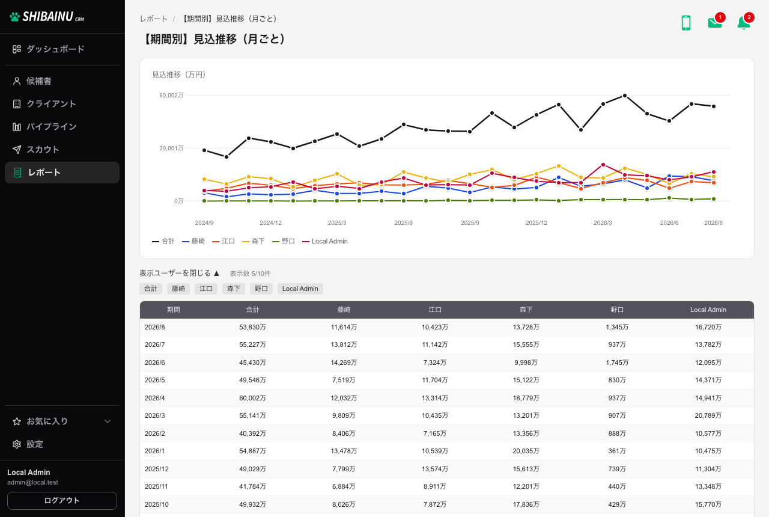Click the 森下 column header
This screenshot has height=517, width=769.
tap(526, 310)
